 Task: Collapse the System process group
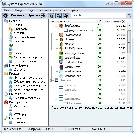coord(51,80)
